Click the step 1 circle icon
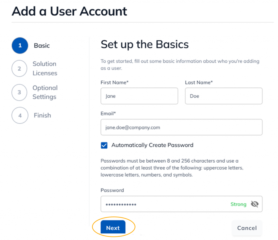 (20, 46)
